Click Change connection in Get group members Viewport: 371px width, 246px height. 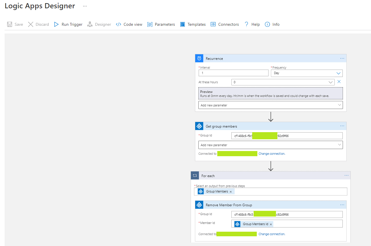272,154
